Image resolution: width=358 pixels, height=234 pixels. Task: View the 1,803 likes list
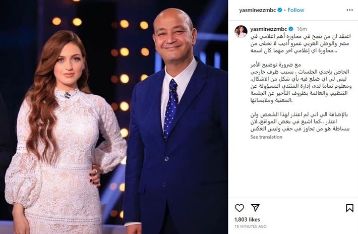pyautogui.click(x=247, y=219)
